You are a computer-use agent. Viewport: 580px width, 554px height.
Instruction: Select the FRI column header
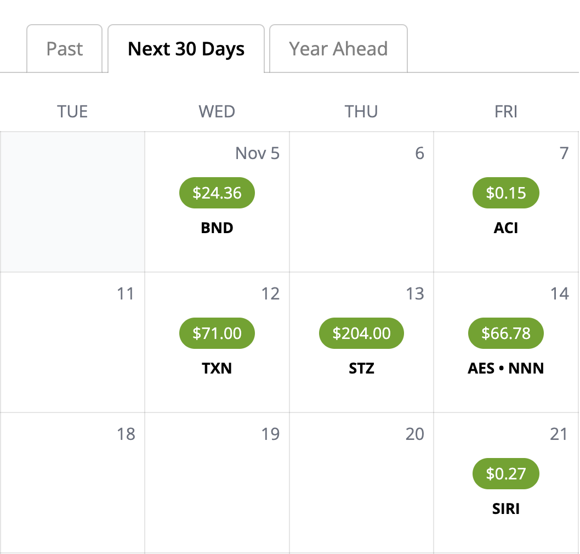pyautogui.click(x=505, y=111)
